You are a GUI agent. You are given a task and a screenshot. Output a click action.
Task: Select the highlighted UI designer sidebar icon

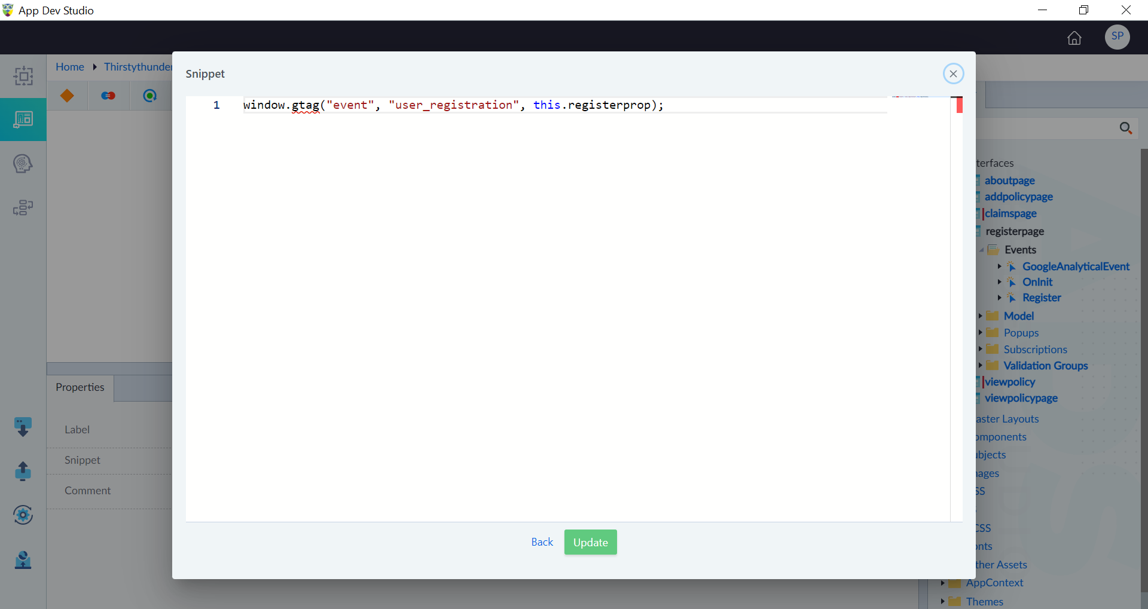(23, 120)
